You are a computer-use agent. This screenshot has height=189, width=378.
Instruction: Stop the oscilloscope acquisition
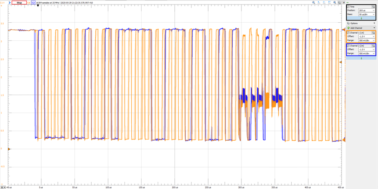tap(19, 3)
